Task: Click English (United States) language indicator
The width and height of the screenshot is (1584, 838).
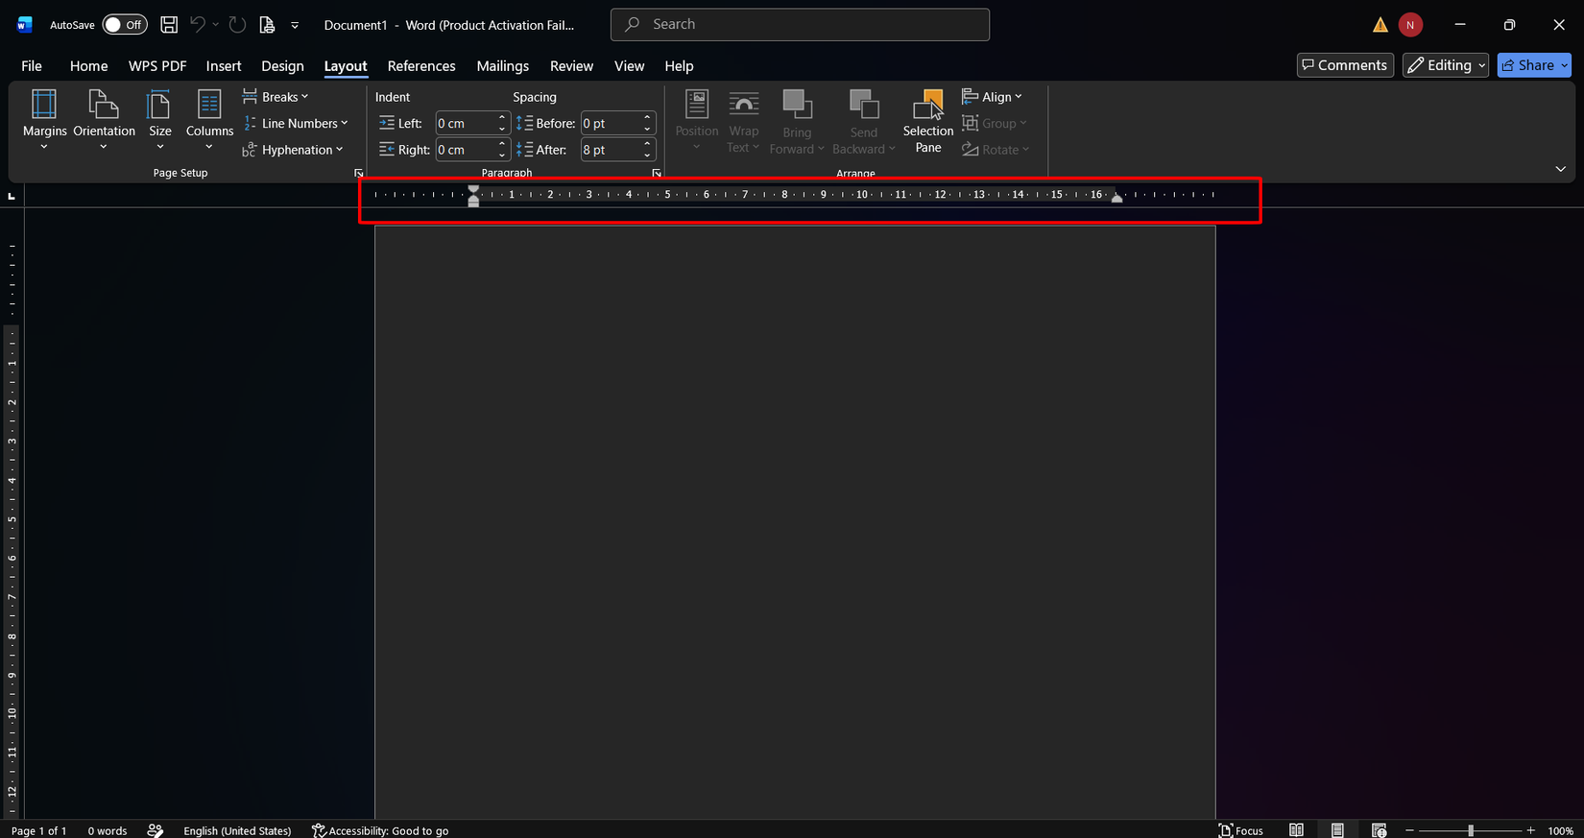Action: [x=237, y=830]
